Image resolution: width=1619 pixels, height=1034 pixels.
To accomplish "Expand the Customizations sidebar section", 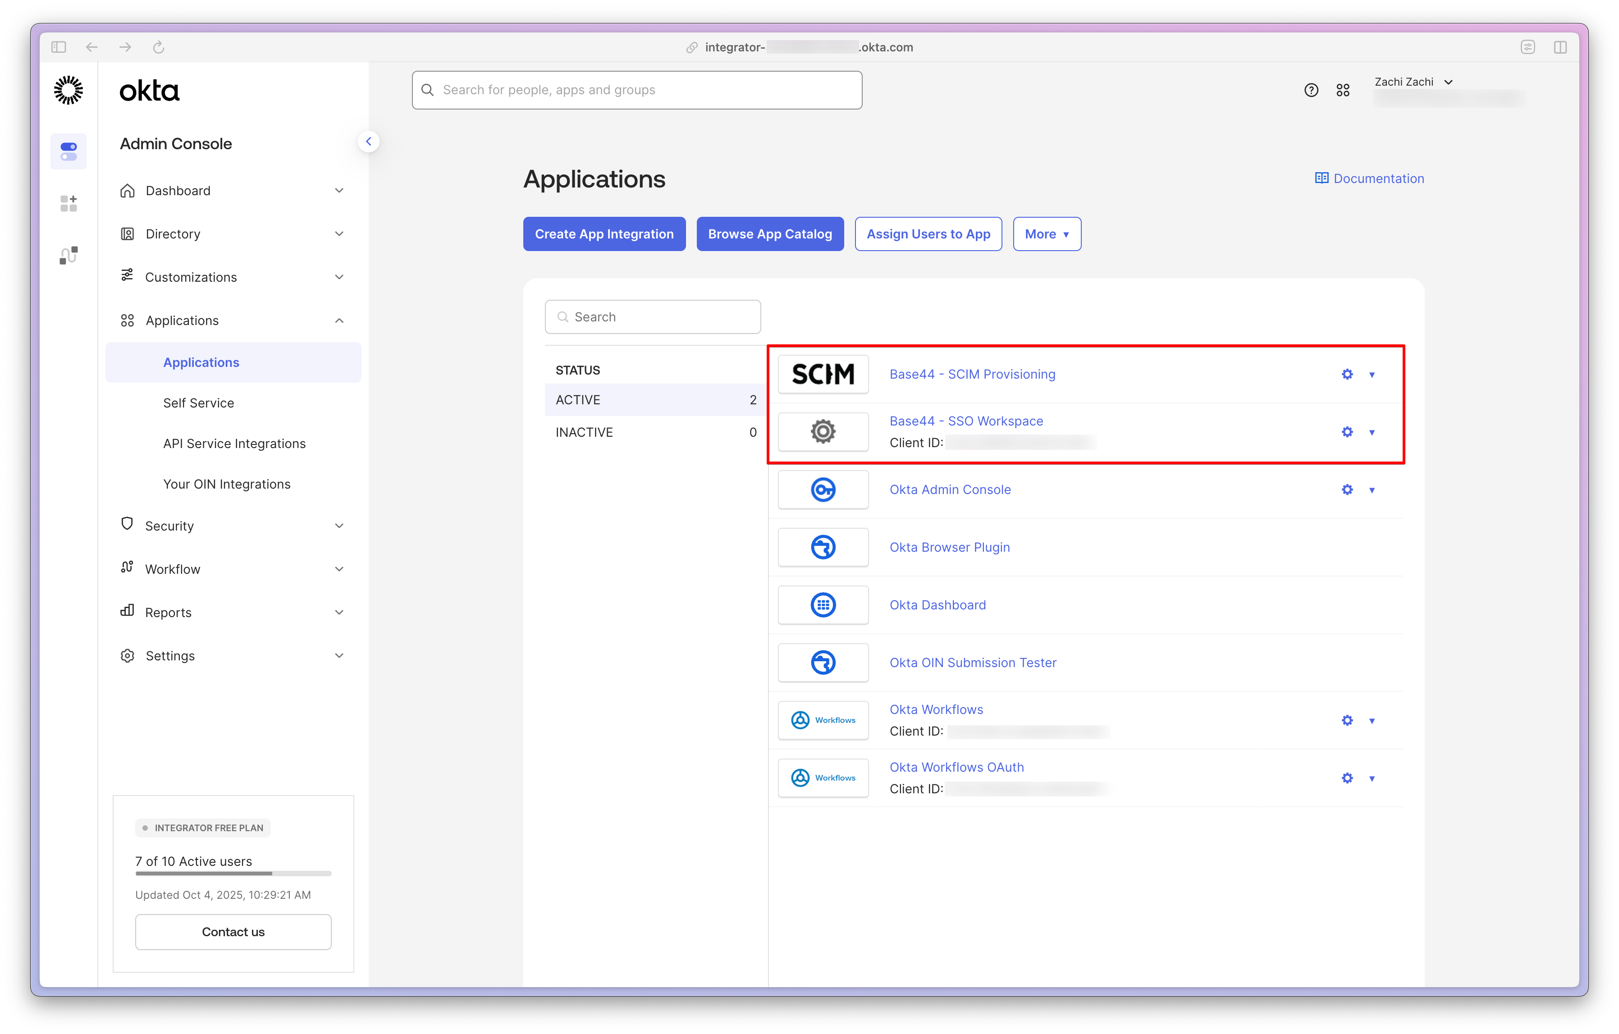I will (x=233, y=277).
